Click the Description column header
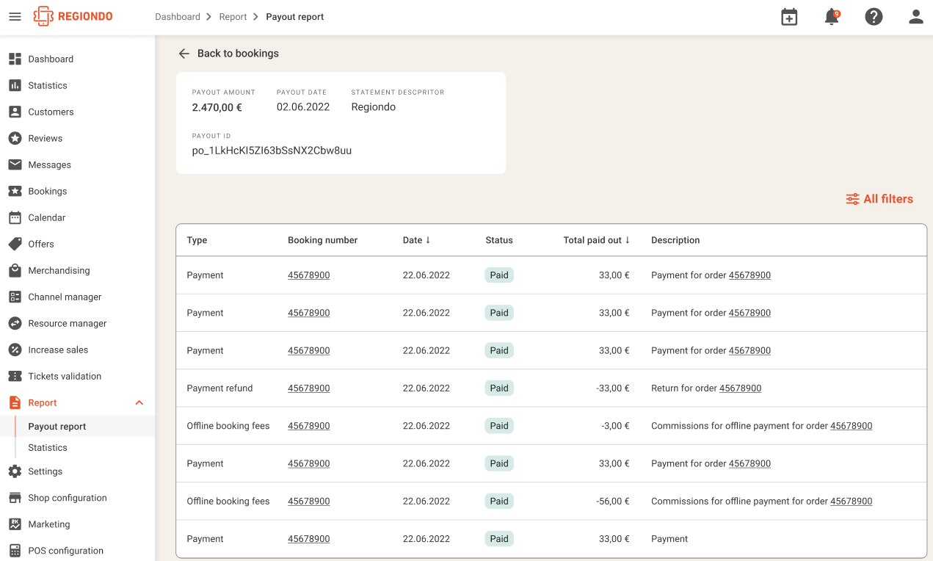Screen dimensions: 933x561 click(675, 240)
